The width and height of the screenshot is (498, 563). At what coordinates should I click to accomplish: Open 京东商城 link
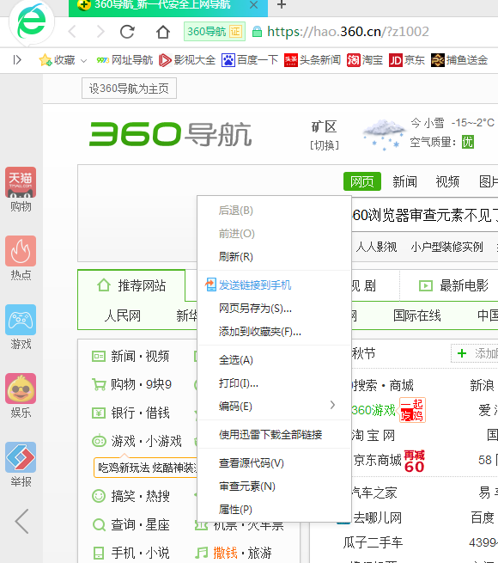pos(377,460)
